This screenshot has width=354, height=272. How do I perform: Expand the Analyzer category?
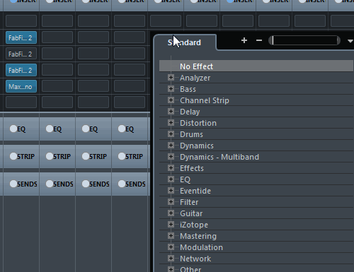click(x=171, y=78)
